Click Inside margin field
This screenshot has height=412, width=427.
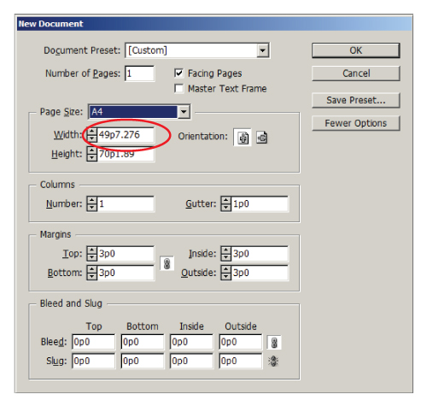click(260, 254)
